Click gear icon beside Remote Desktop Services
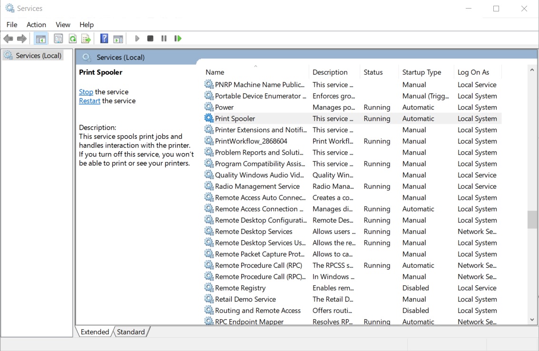Viewport: 539px width, 351px height. [209, 231]
